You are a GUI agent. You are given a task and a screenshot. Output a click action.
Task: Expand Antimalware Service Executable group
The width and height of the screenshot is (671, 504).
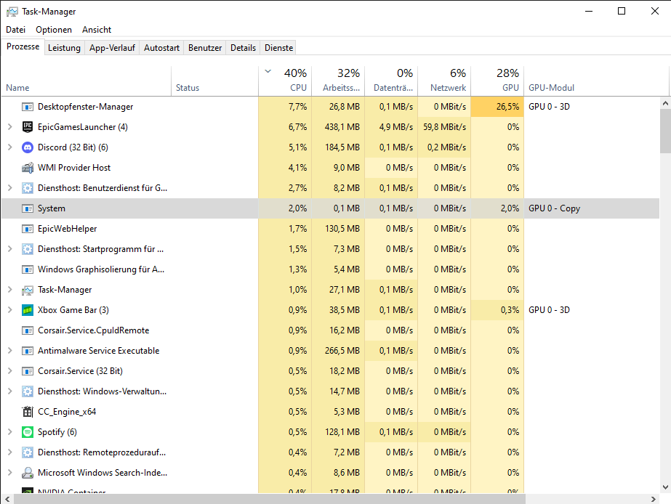10,351
